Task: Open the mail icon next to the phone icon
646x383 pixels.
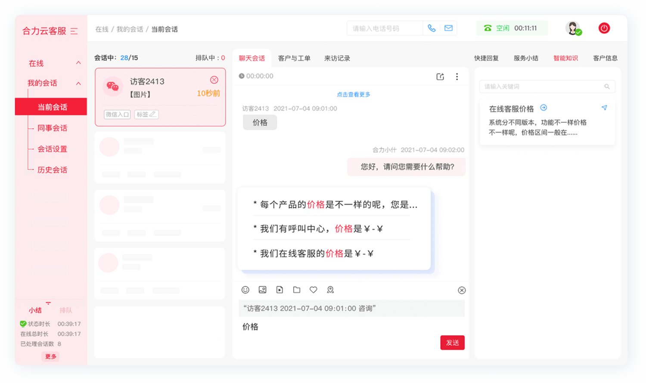Action: tap(448, 28)
